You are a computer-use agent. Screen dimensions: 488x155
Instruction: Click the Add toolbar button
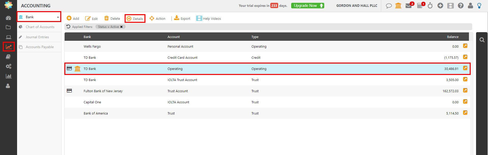[73, 18]
